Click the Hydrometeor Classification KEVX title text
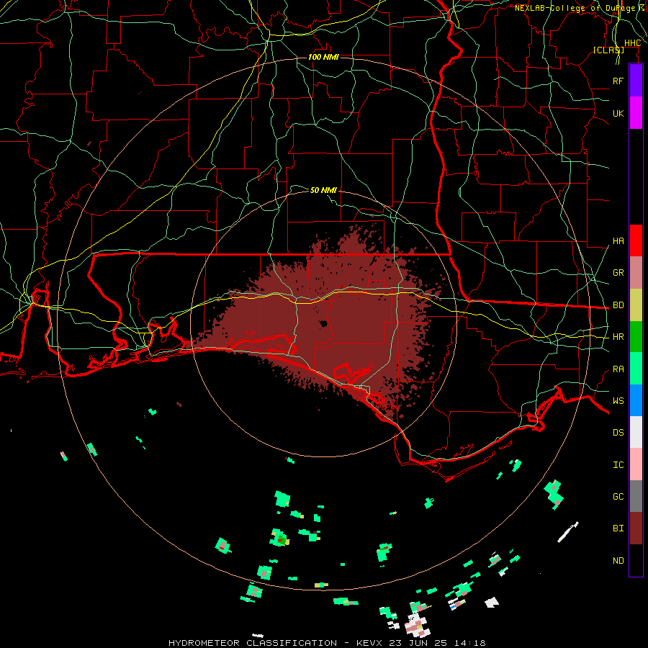 pos(327,643)
